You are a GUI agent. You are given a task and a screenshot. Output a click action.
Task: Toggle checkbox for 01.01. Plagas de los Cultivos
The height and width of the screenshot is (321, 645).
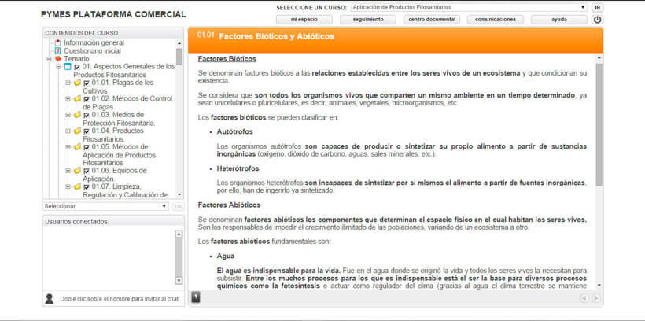87,83
